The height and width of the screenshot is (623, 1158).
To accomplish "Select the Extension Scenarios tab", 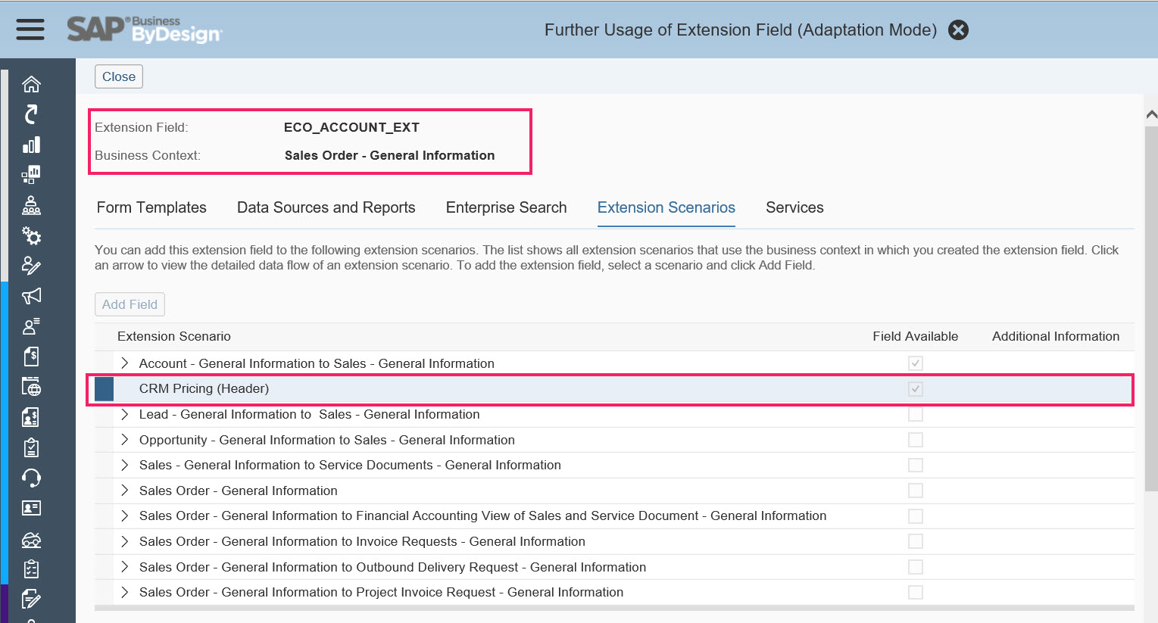I will click(x=666, y=207).
